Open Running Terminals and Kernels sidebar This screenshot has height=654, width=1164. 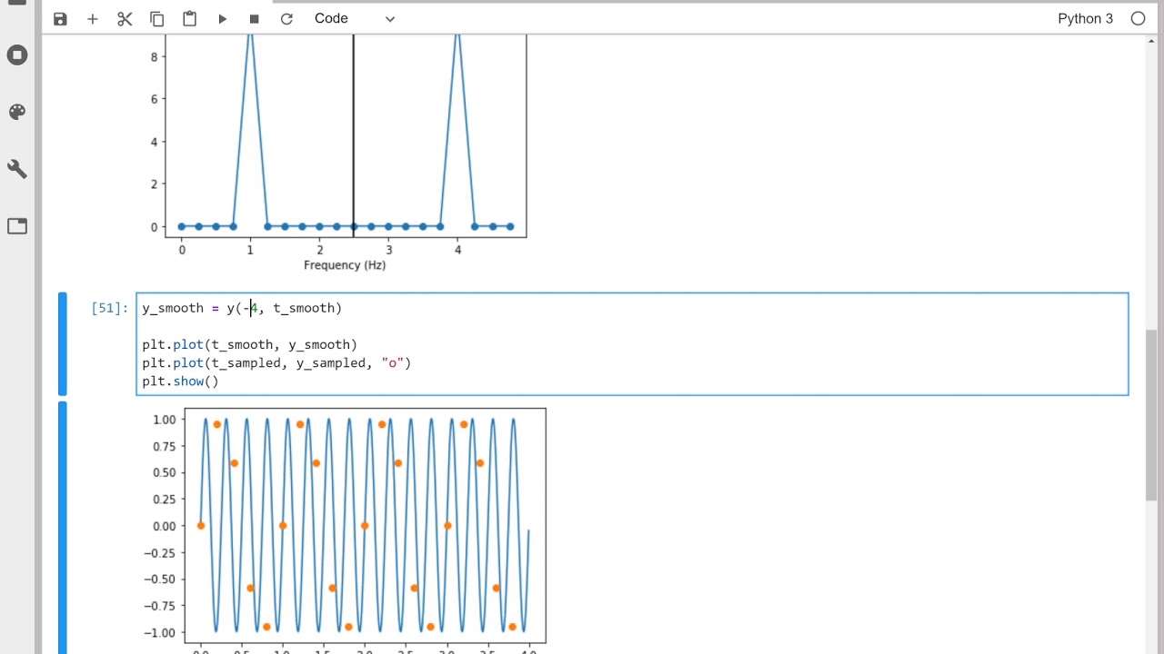tap(17, 55)
